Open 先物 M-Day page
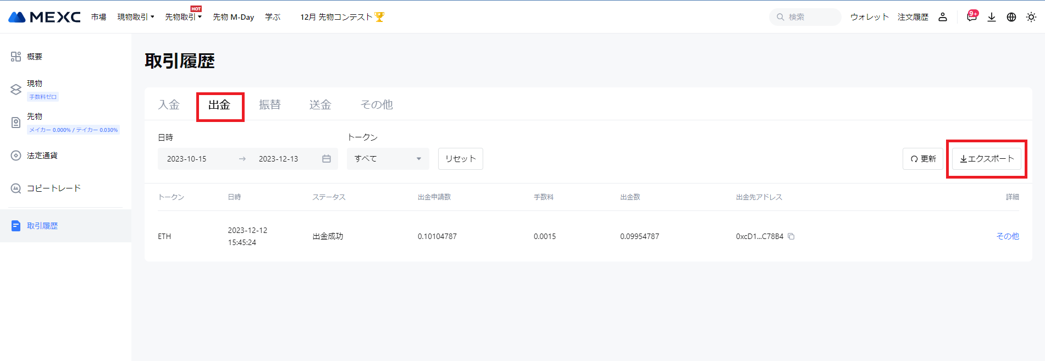 [x=234, y=17]
